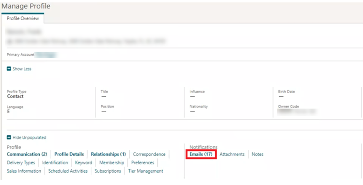Screen dimensions: 363x185
Task: Open the Correspondence link
Action: [x=149, y=154]
